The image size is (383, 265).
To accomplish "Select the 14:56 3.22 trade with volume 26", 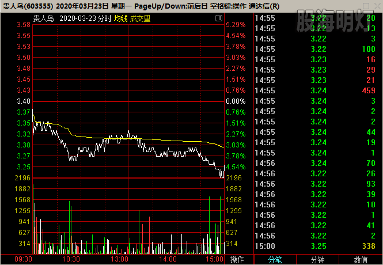I will 315,173.
